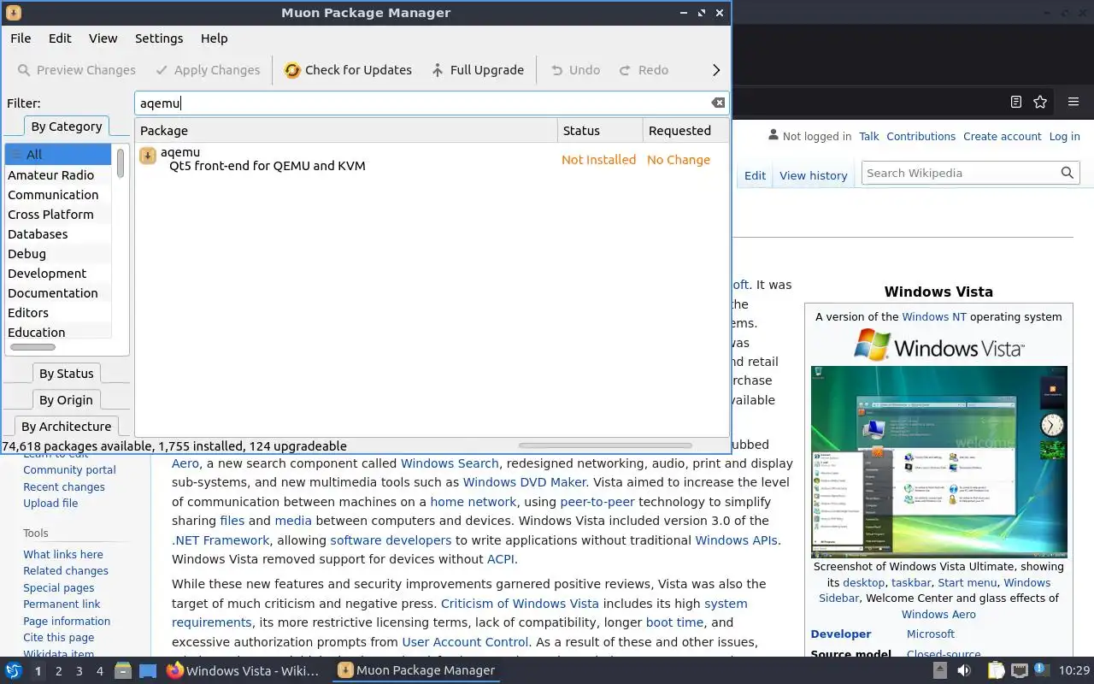Viewport: 1094px width, 684px height.
Task: Click the show desktop taskbar icon
Action: (148, 671)
